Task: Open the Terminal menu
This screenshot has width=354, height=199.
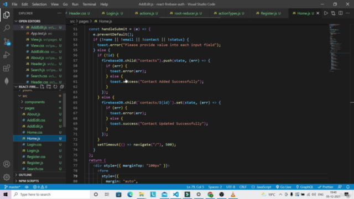Action: pos(89,4)
